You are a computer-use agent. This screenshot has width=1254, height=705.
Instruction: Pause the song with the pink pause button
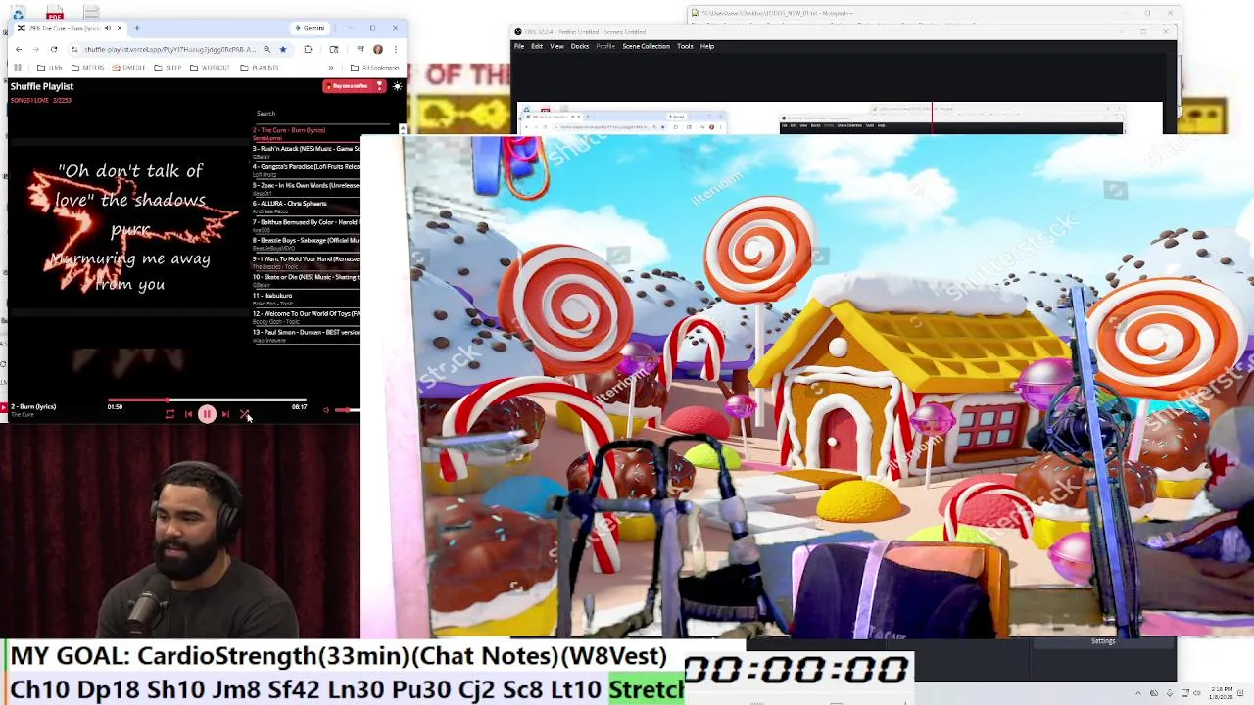click(x=207, y=415)
